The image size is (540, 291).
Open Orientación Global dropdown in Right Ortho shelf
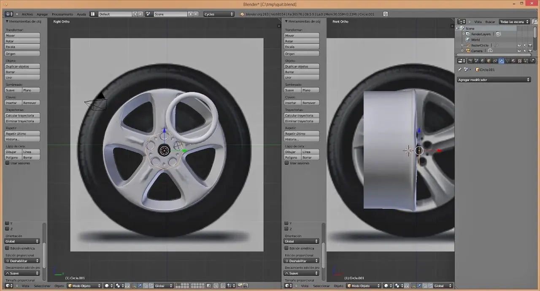click(x=22, y=241)
